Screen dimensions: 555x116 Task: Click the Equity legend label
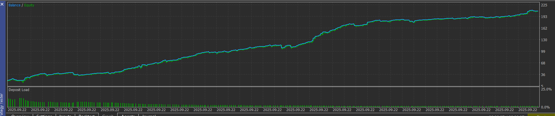click(29, 5)
